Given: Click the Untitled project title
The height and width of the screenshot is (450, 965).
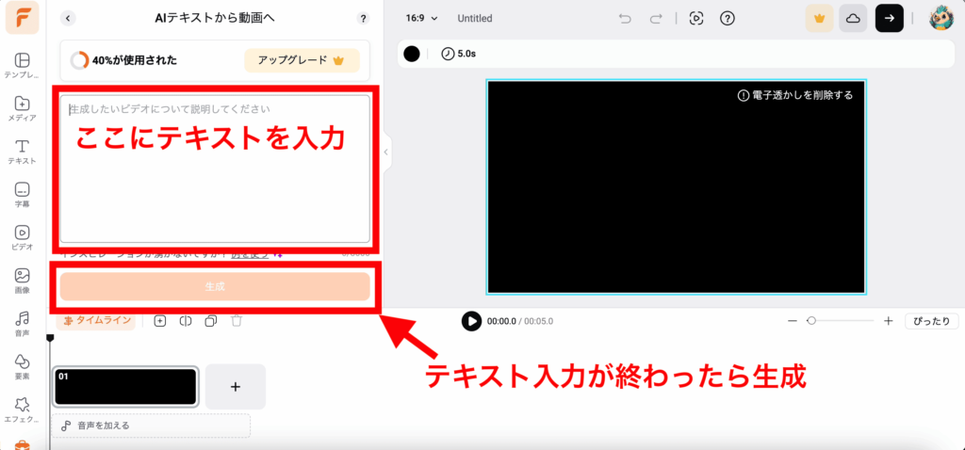Looking at the screenshot, I should [475, 19].
